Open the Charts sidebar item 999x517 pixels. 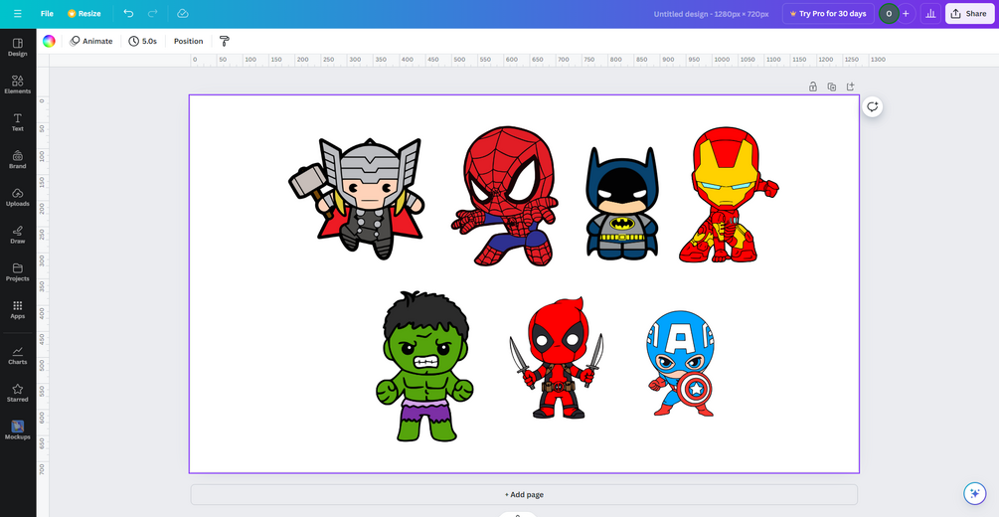tap(18, 356)
